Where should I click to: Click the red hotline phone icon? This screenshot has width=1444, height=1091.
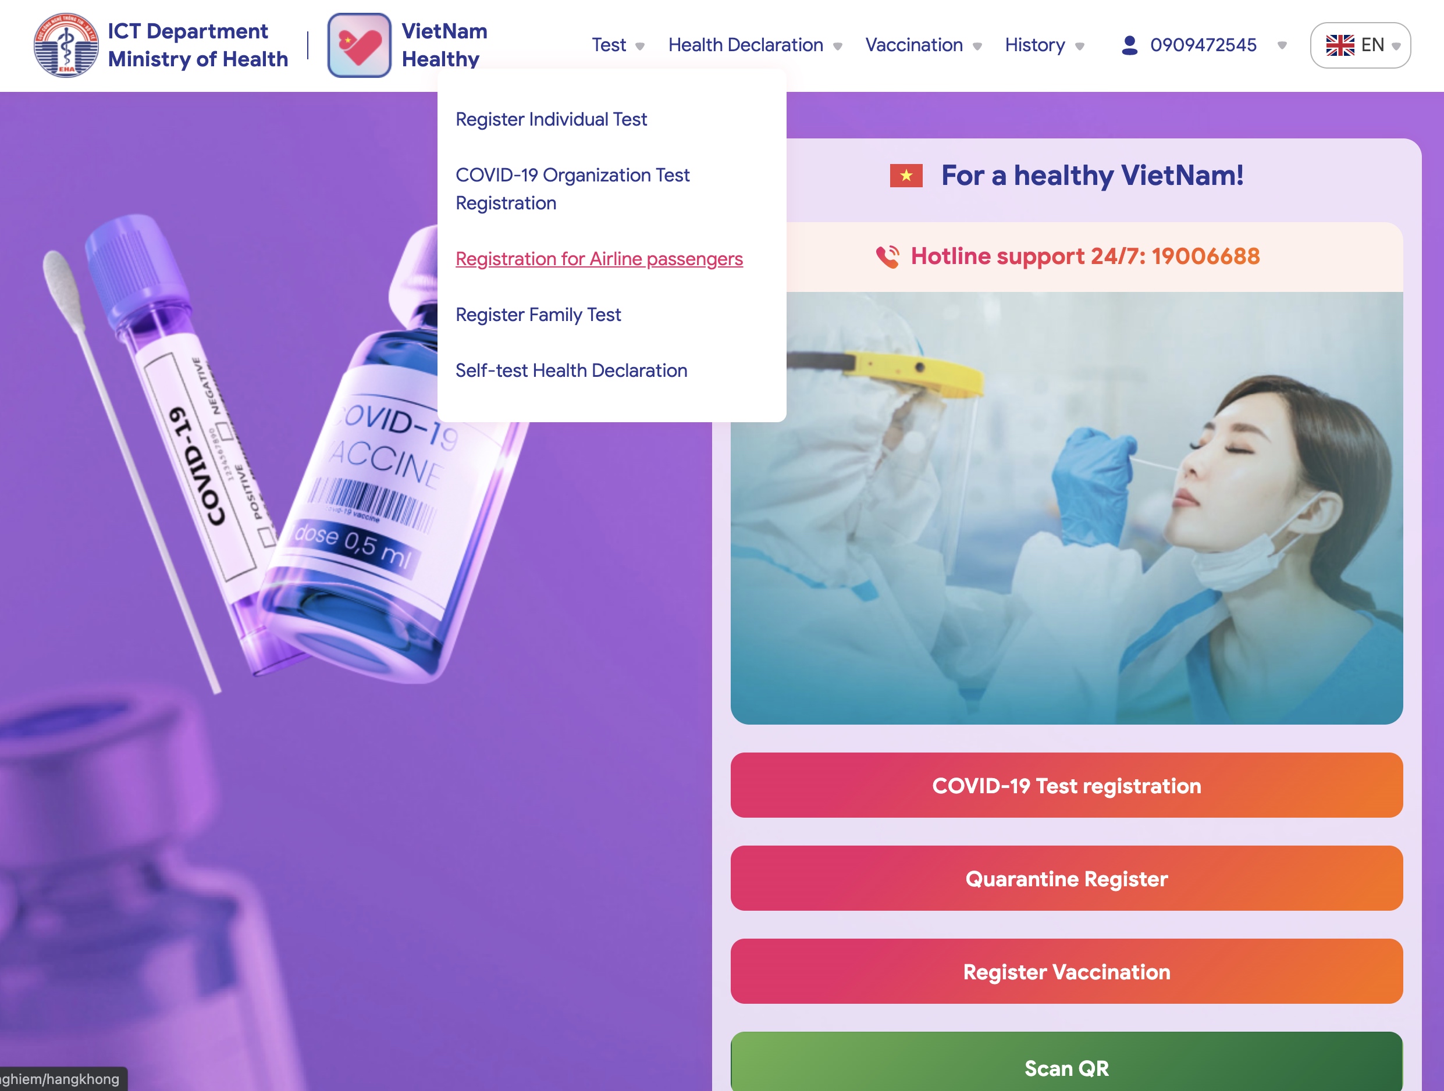point(888,256)
